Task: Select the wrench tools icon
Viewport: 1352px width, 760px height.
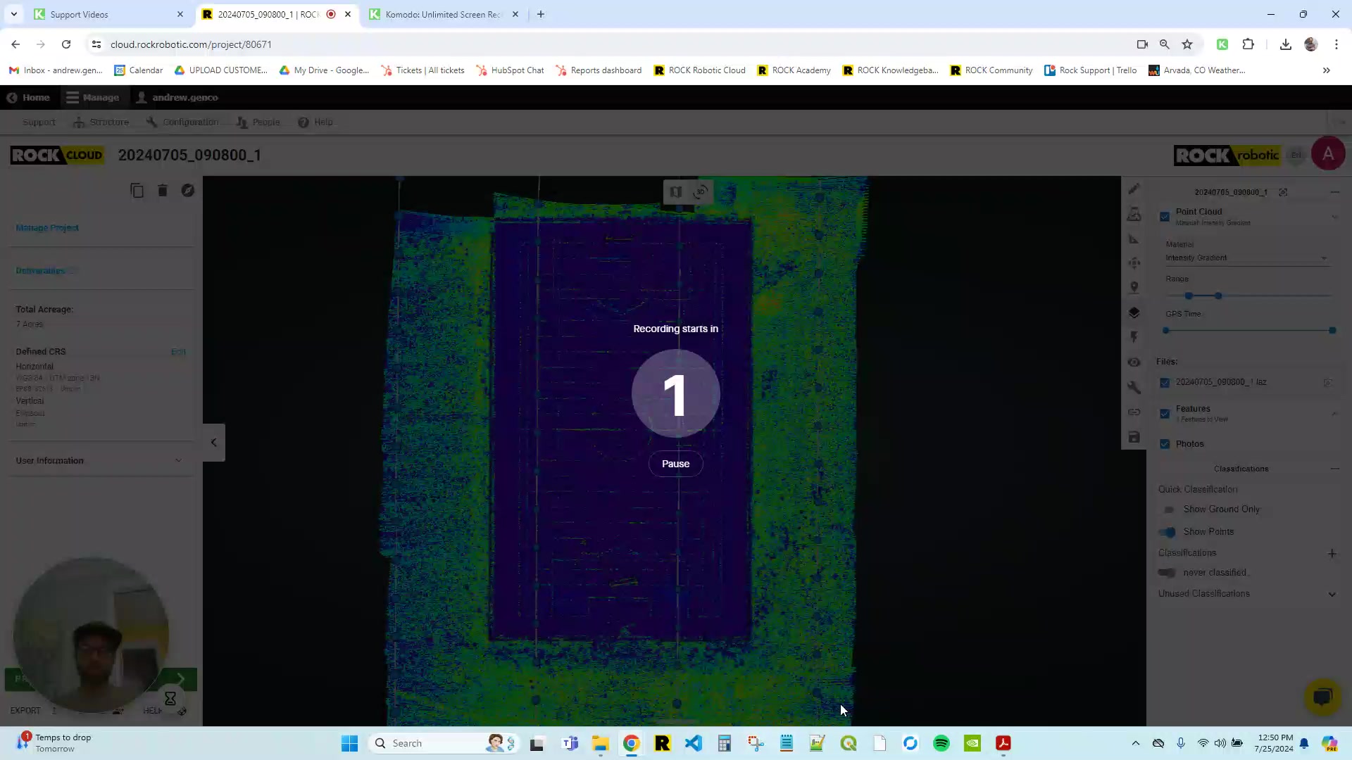Action: point(1134,387)
